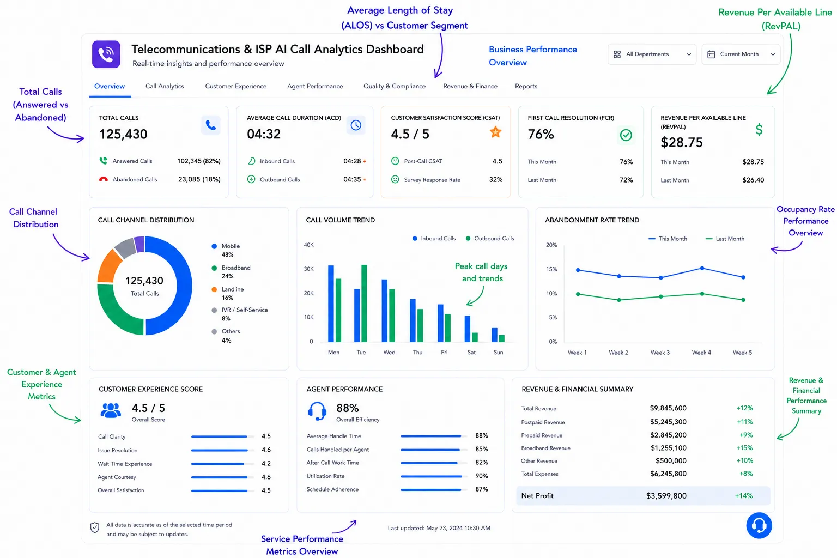Toggle the Landline legend entry
Viewport: 837px width, 558px height.
pos(228,293)
